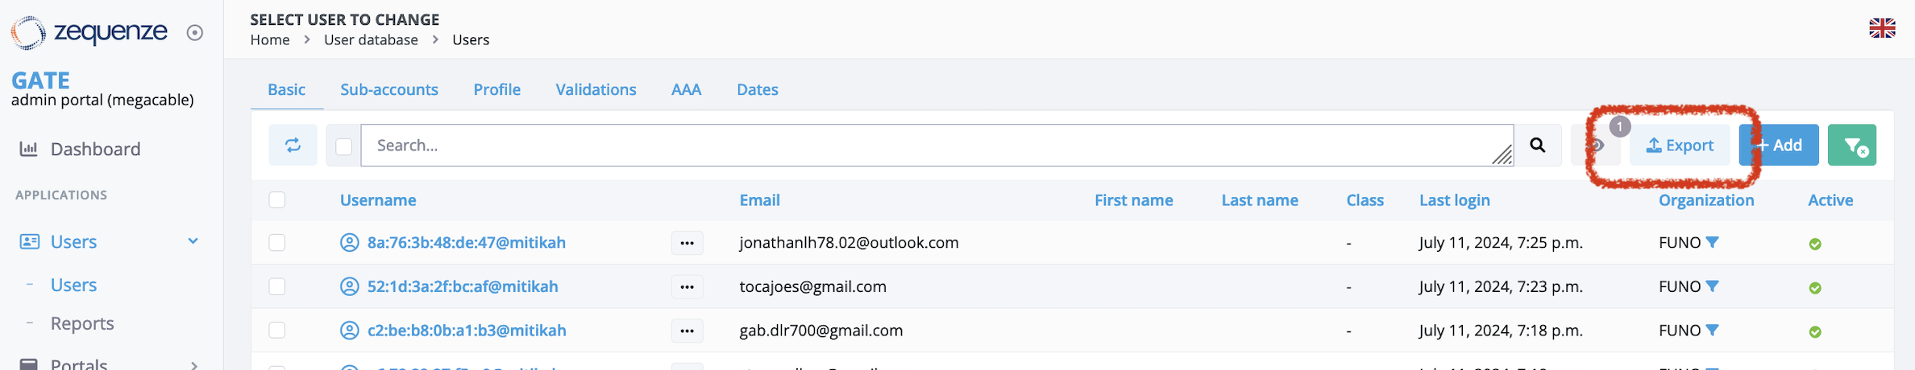Toggle the column visibility eye button
Viewport: 1915px width, 370px height.
(x=1597, y=146)
